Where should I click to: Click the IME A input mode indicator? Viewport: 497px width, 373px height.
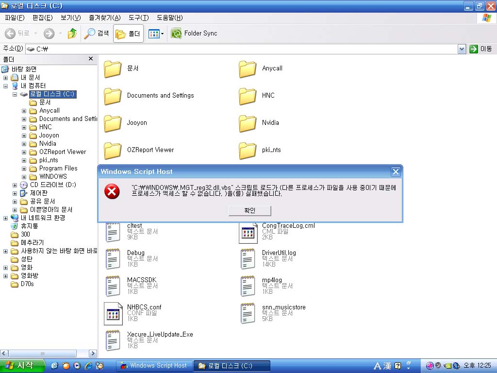pyautogui.click(x=377, y=366)
